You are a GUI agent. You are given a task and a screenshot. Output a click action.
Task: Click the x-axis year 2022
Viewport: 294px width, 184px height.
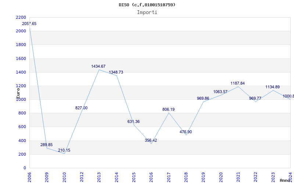pos(255,177)
